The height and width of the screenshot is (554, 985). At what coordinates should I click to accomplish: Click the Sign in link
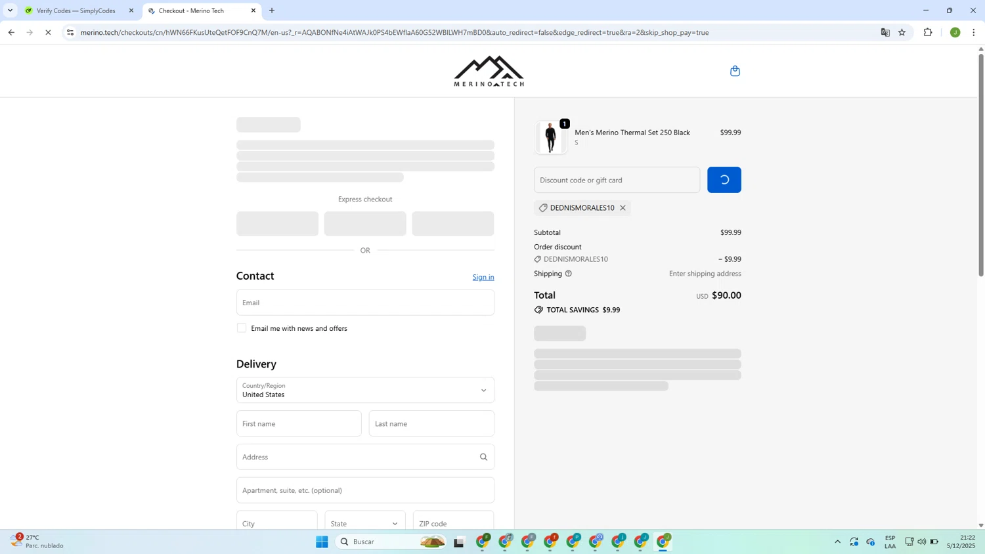[x=483, y=277]
